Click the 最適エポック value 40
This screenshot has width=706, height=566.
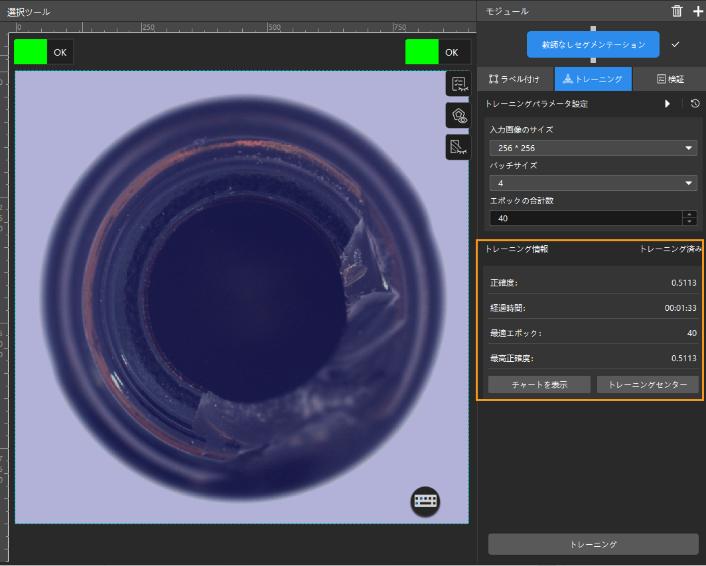tap(692, 333)
